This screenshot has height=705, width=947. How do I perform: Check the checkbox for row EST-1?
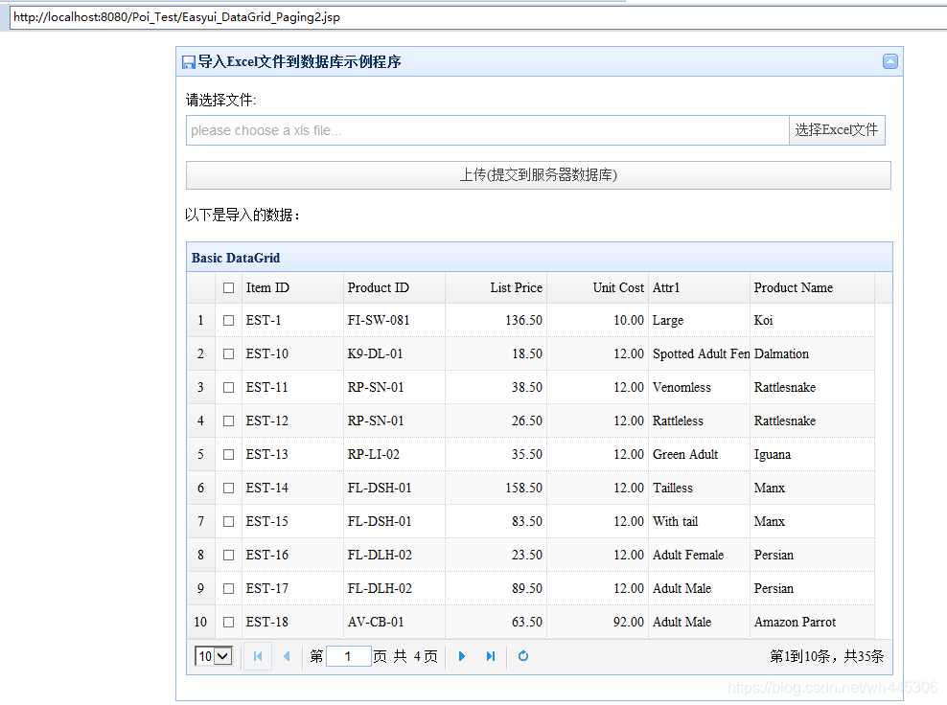[227, 320]
